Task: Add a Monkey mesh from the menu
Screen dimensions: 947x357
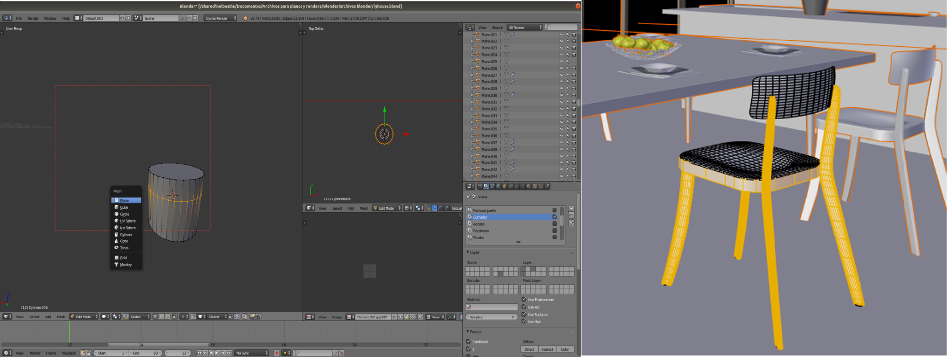Action: click(x=126, y=265)
